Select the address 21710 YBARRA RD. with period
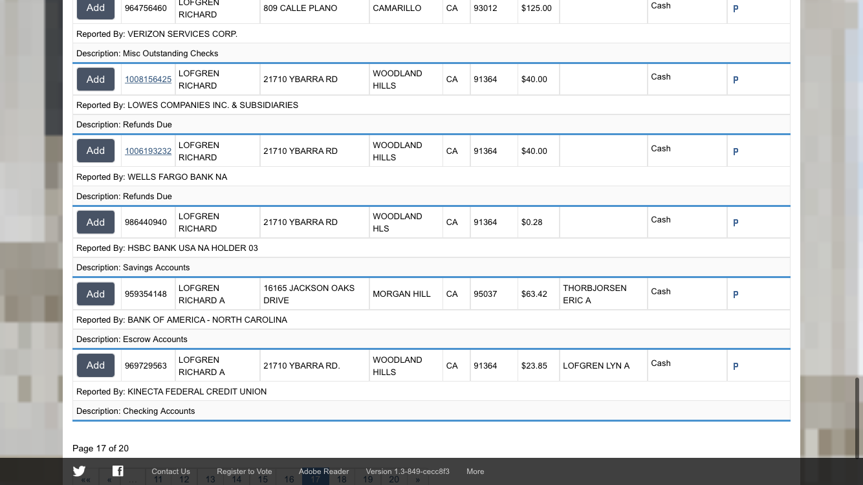 tap(301, 365)
